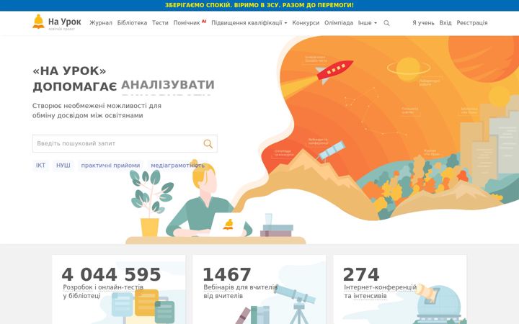Open the Реєстрація registration link
Screen dimensions: 519x324
click(x=471, y=23)
